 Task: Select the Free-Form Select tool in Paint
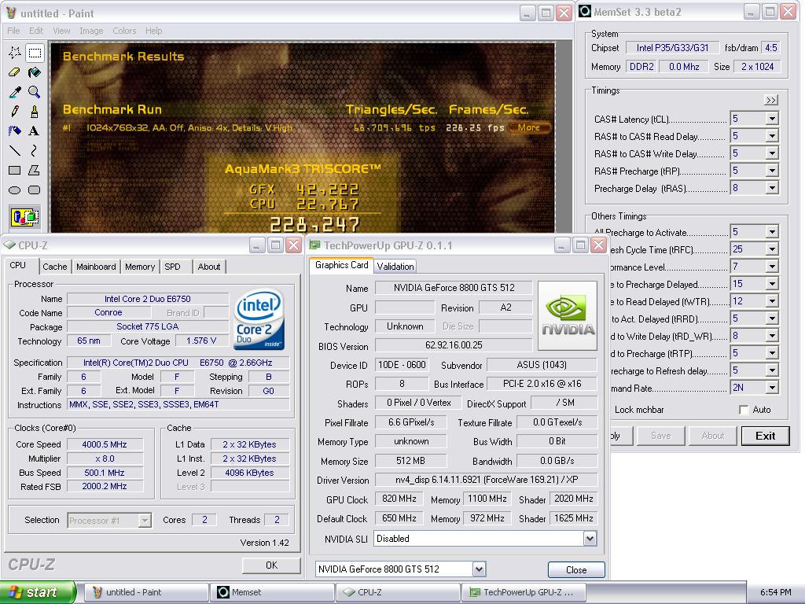coord(15,53)
